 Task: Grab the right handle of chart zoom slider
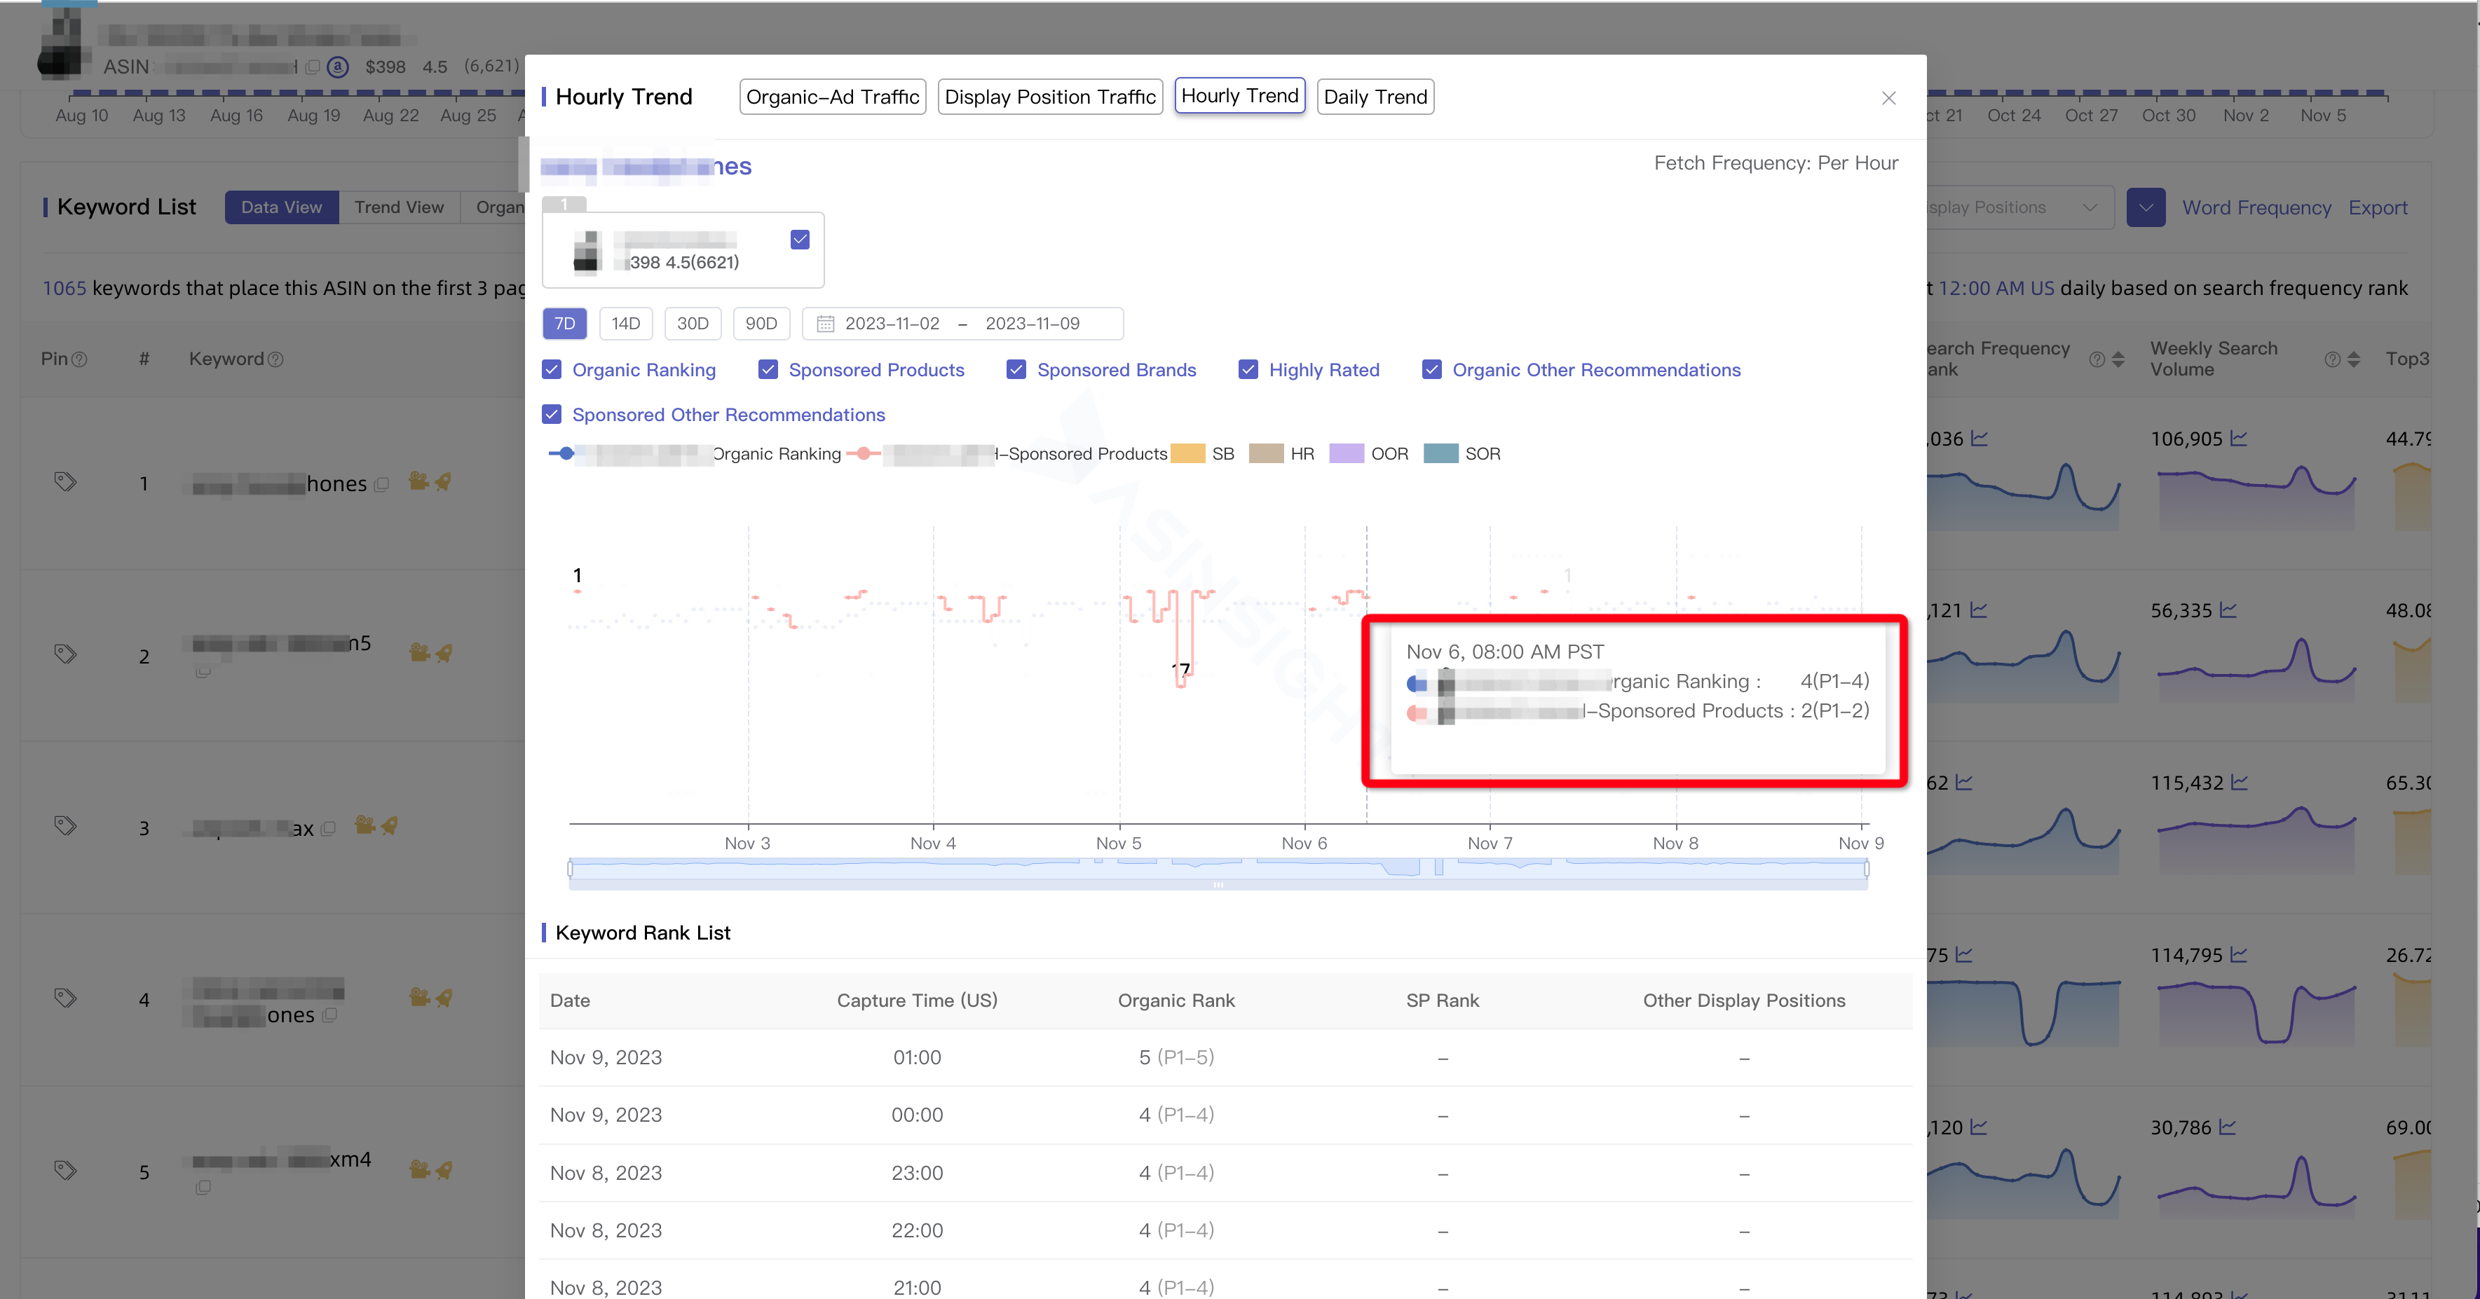tap(1867, 869)
